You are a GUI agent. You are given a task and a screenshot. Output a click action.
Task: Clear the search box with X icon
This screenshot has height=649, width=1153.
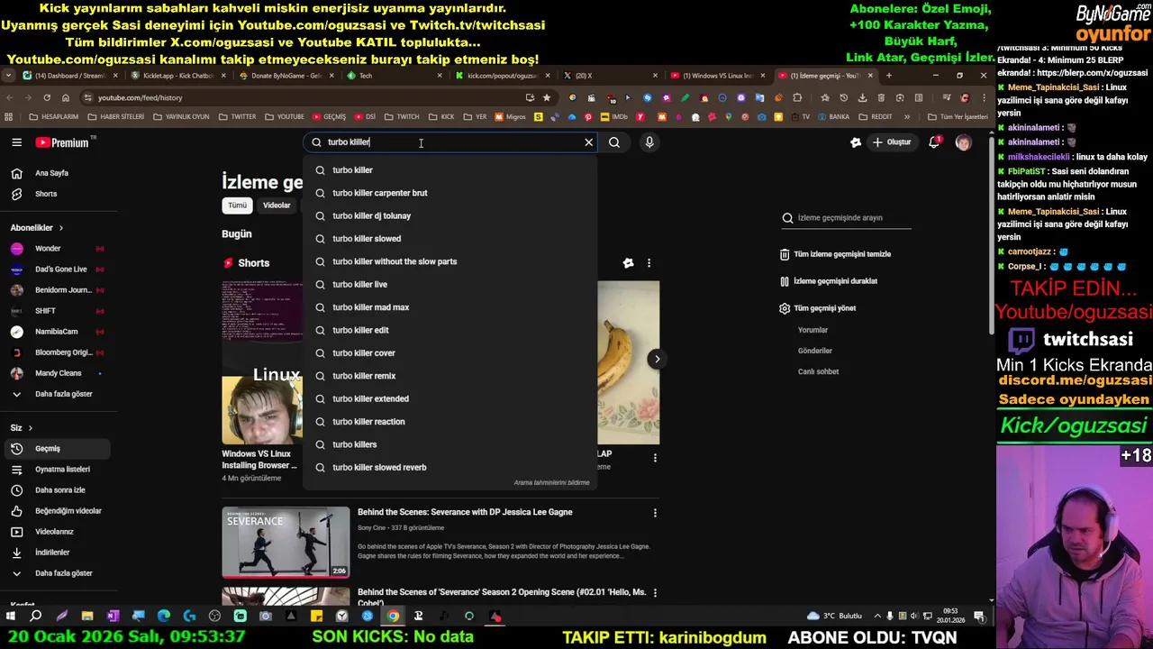click(x=588, y=142)
